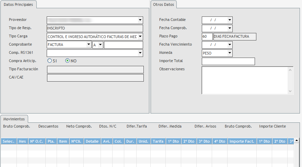Expand the Tipo Carga dropdown

coord(140,36)
